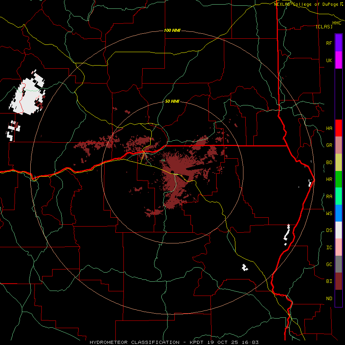Pick the RA light green legend block
Screen dimensions: 345x345
tap(338, 196)
